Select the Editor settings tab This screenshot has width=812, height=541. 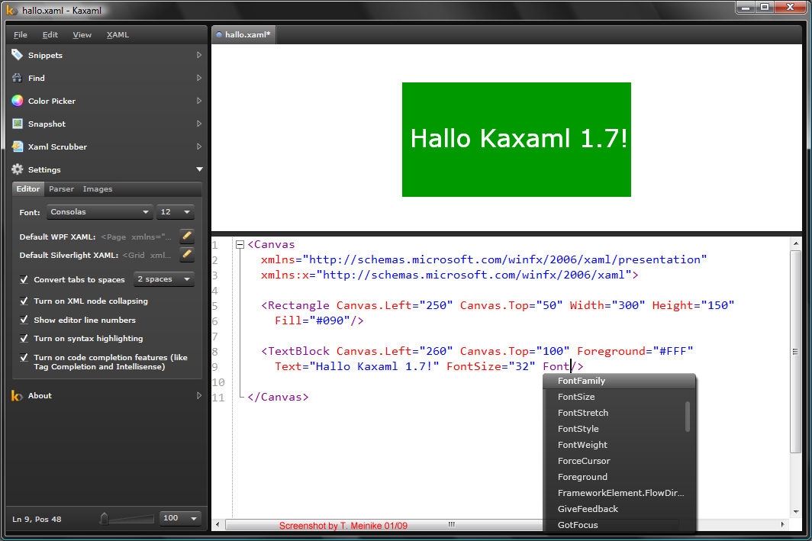pos(28,189)
